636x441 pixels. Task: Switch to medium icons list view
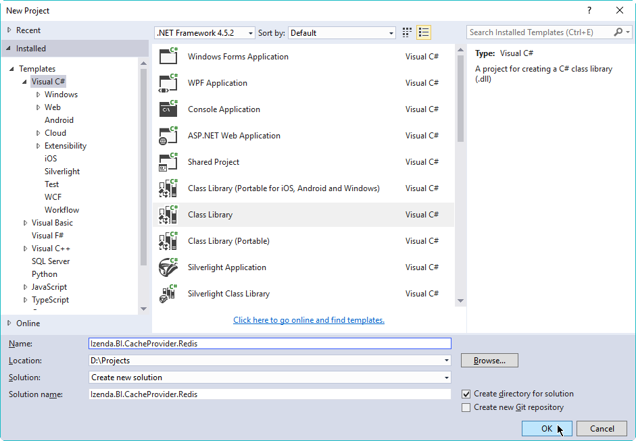pyautogui.click(x=424, y=32)
